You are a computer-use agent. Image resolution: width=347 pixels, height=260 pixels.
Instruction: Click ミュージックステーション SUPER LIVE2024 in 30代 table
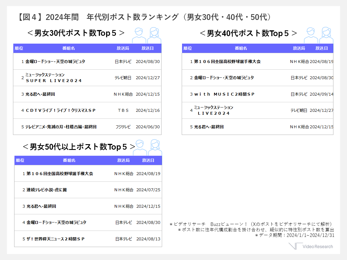click(54, 78)
